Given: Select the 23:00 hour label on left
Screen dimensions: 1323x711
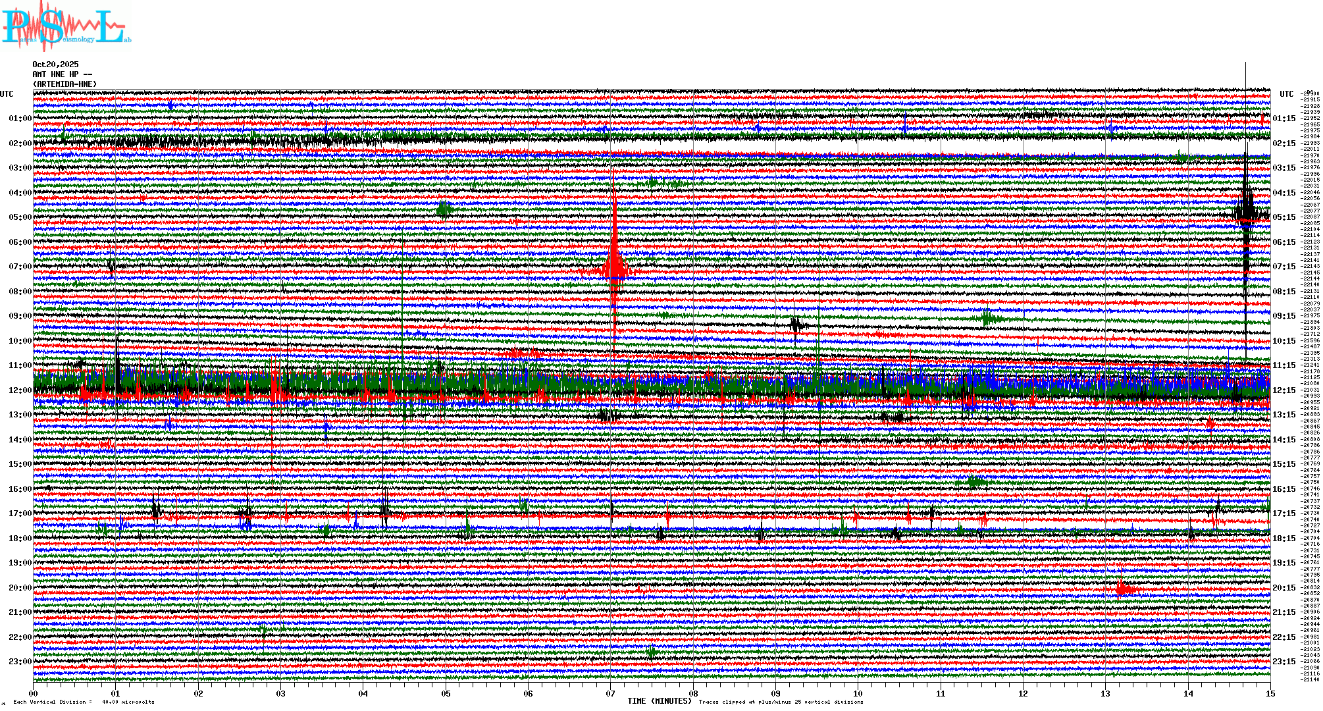Looking at the screenshot, I should [x=20, y=662].
